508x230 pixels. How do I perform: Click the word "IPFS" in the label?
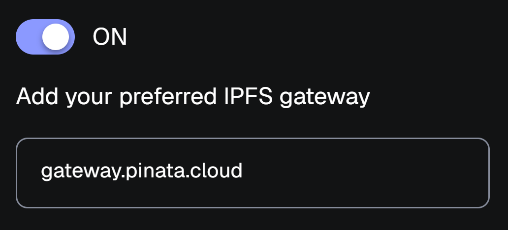[x=245, y=97]
